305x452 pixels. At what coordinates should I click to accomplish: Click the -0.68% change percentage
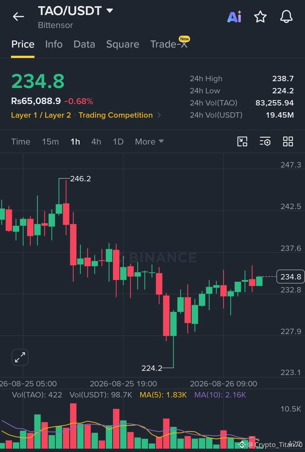pos(79,101)
